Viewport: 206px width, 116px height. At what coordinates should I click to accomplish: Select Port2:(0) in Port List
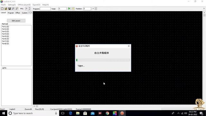[x=5, y=29]
